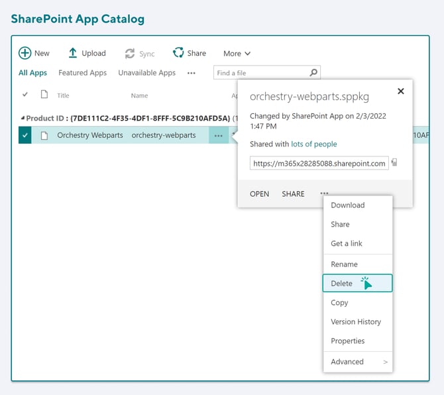Viewport: 444px width, 395px height.
Task: Click OPEN in the callout footer
Action: click(x=259, y=194)
